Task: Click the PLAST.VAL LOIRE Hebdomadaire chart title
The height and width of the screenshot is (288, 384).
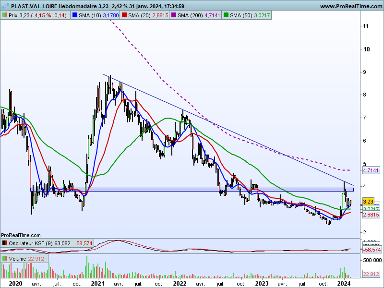Action: (53, 6)
